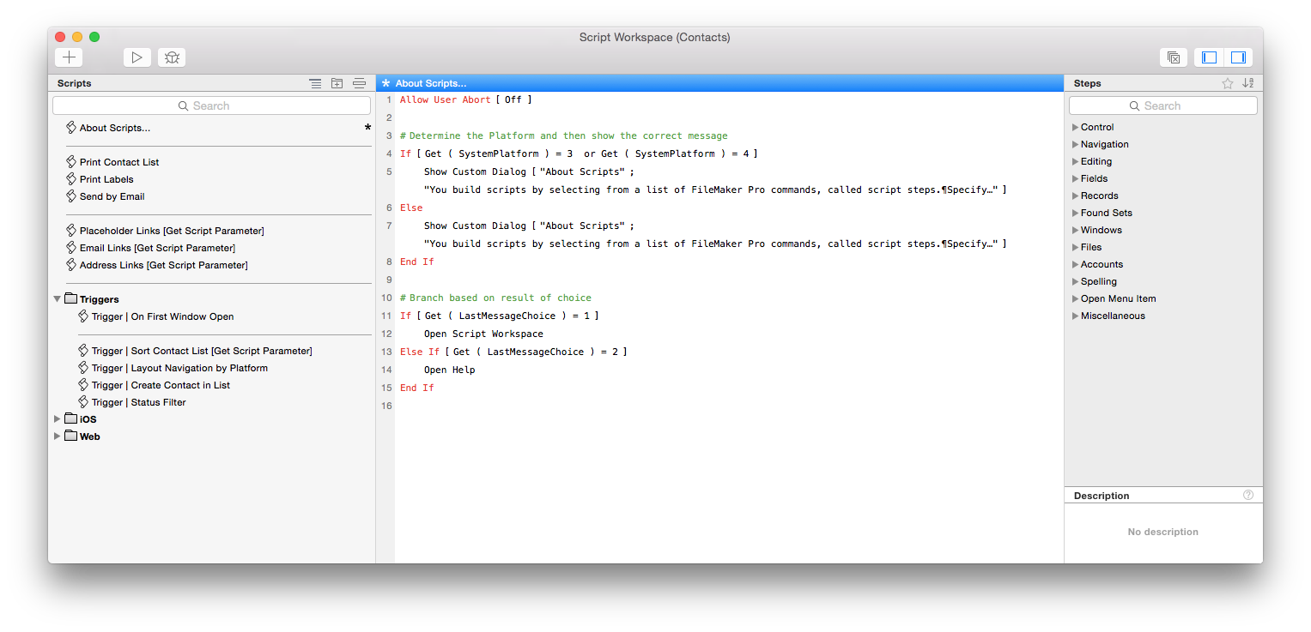Expand the Control steps category
This screenshot has height=632, width=1311.
1075,127
